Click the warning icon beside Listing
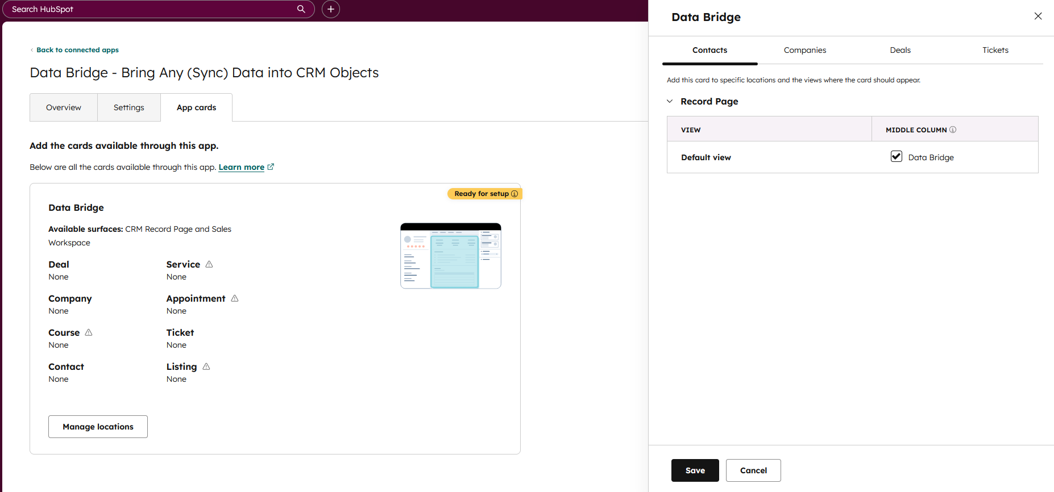The width and height of the screenshot is (1054, 492). (x=206, y=366)
